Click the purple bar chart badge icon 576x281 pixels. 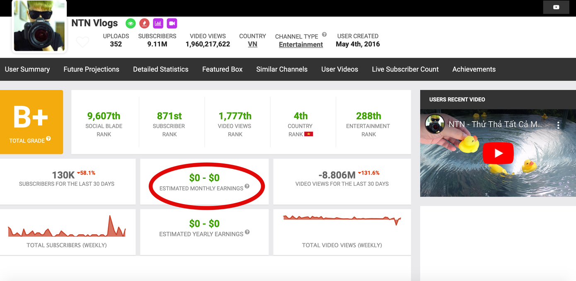[158, 23]
